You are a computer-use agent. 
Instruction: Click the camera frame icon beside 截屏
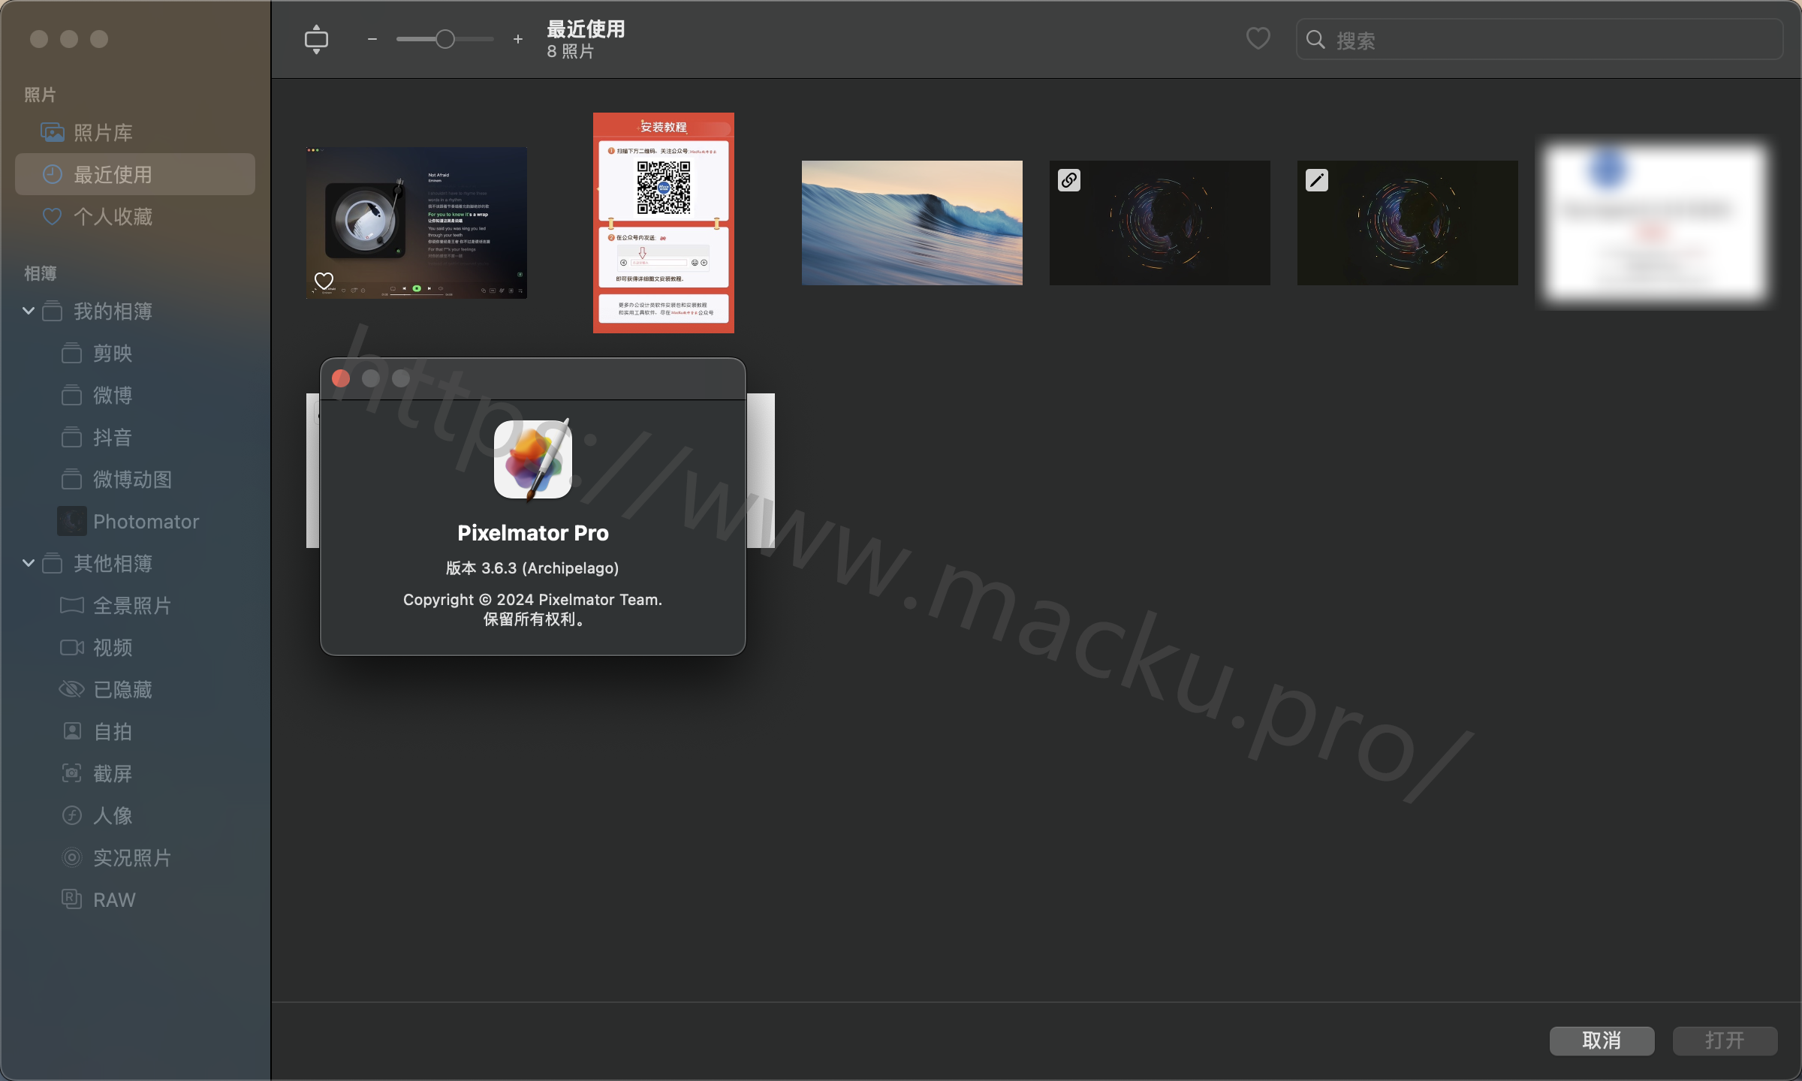pos(71,773)
